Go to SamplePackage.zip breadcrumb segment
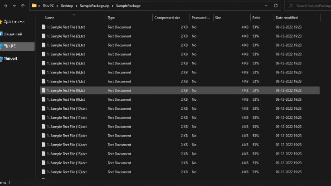The height and width of the screenshot is (186, 331). [x=96, y=6]
